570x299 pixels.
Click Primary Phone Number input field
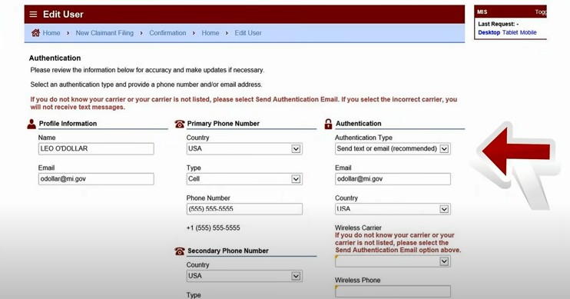click(x=244, y=209)
